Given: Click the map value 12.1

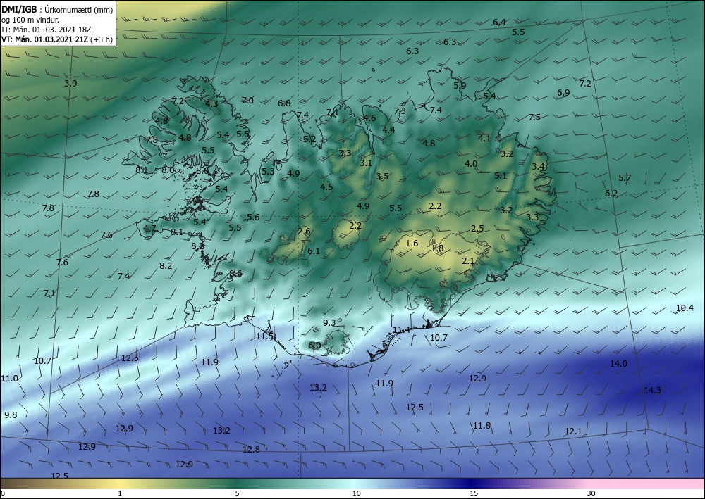Looking at the screenshot, I should click(573, 431).
